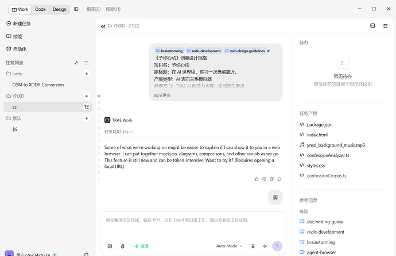396x256 pixels.
Task: Toggle the 速通 fast mode
Action: pyautogui.click(x=142, y=246)
